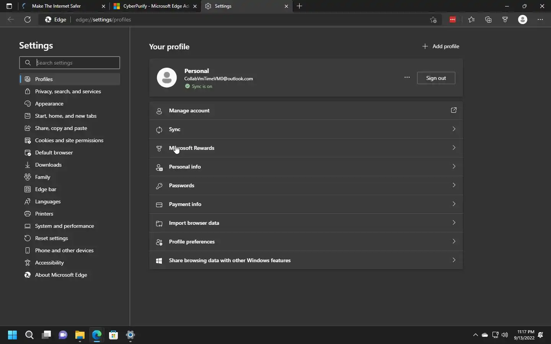Open Phone and other devices settings

click(x=70, y=250)
